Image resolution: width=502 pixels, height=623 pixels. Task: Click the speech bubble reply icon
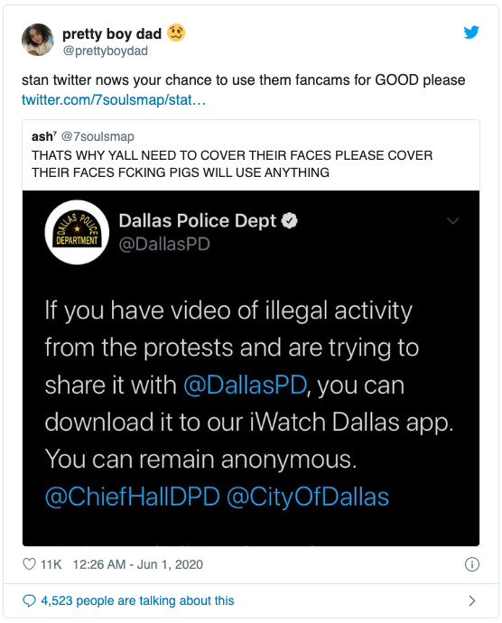[29, 600]
